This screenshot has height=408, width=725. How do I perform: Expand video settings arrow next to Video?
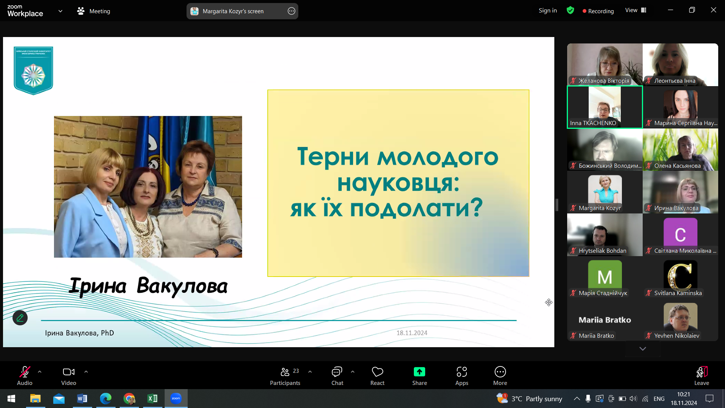pos(86,372)
